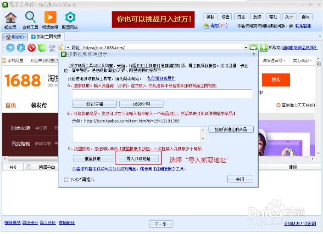The width and height of the screenshot is (323, 234).
Task: Click the 关闭 button in dialog
Action: [240, 179]
